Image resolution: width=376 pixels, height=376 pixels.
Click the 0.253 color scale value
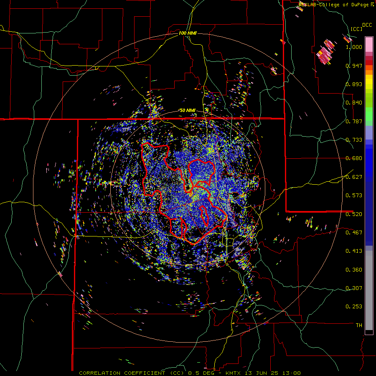pyautogui.click(x=354, y=307)
